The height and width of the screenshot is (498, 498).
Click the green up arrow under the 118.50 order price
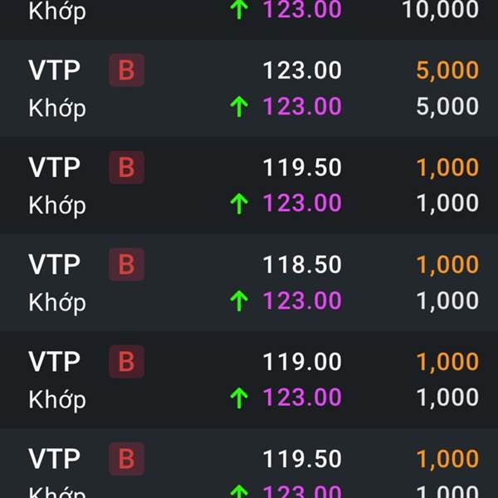pos(239,301)
